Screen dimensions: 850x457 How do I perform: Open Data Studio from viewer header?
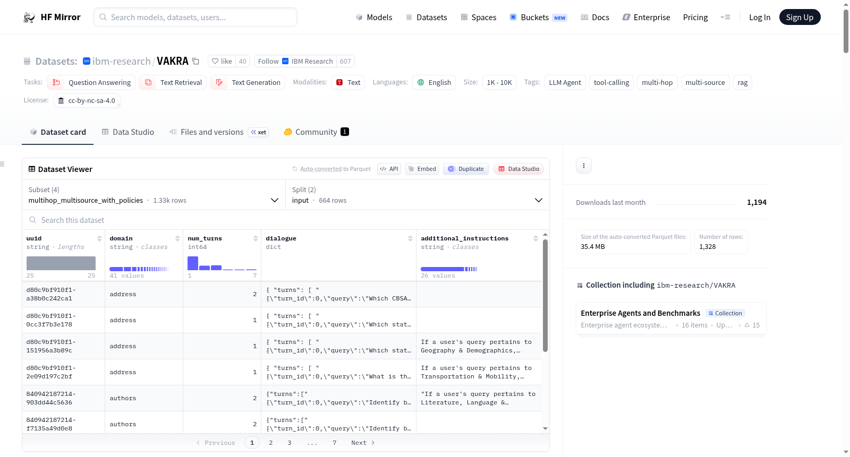tap(518, 169)
